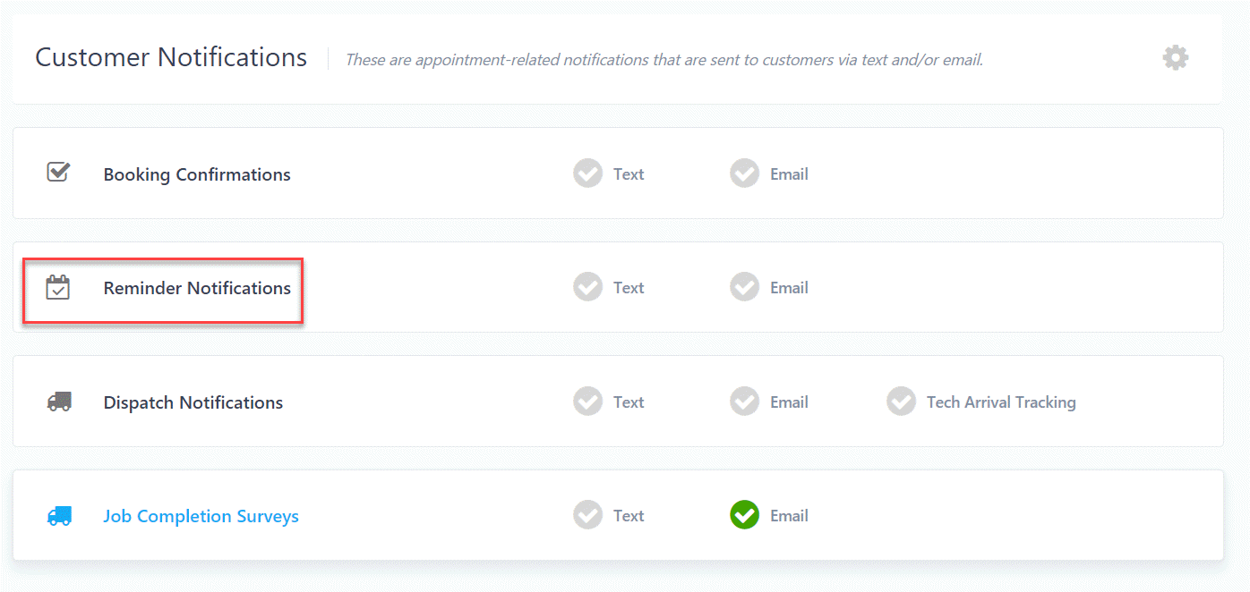Viewport: 1250px width, 592px height.
Task: Click the Dispatch Notifications truck icon
Action: [x=59, y=402]
